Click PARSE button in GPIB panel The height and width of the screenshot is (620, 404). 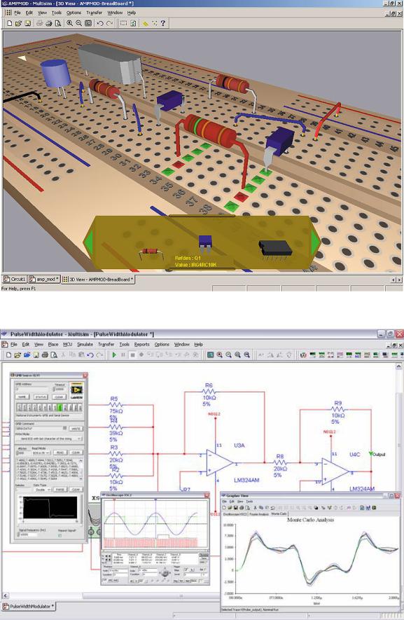pos(60,489)
